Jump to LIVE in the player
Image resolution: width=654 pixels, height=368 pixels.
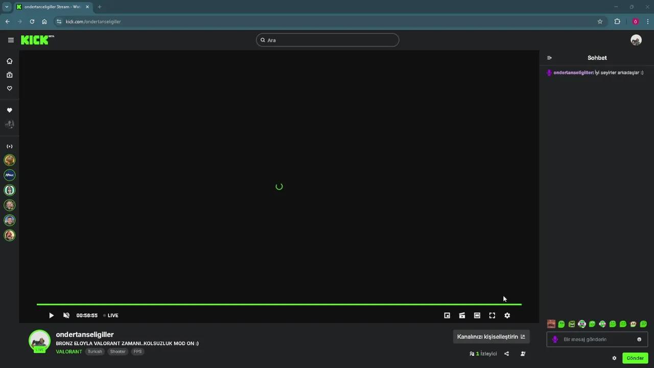click(x=111, y=315)
